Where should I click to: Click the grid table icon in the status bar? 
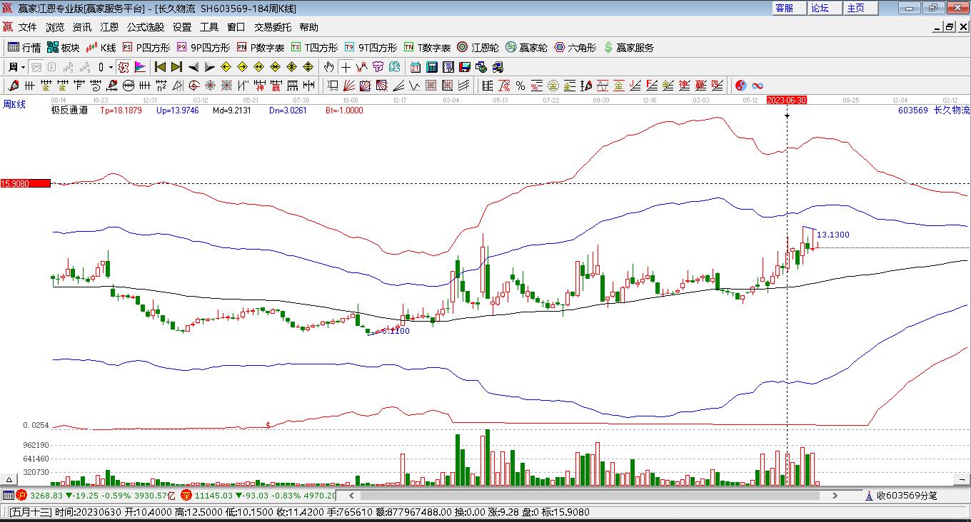[x=8, y=495]
